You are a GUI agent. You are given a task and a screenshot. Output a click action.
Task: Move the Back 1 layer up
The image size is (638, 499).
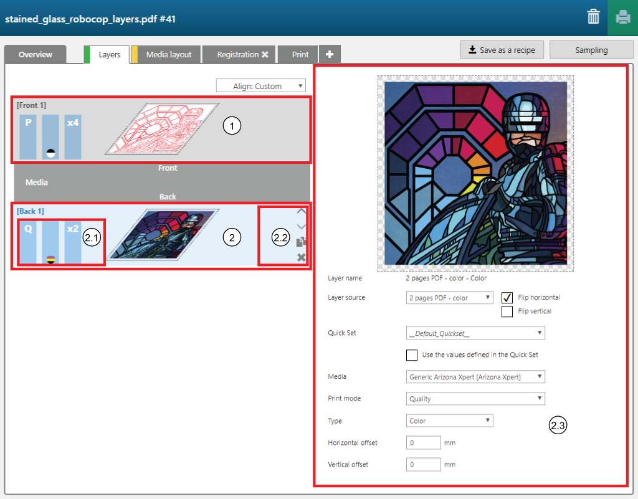coord(301,211)
